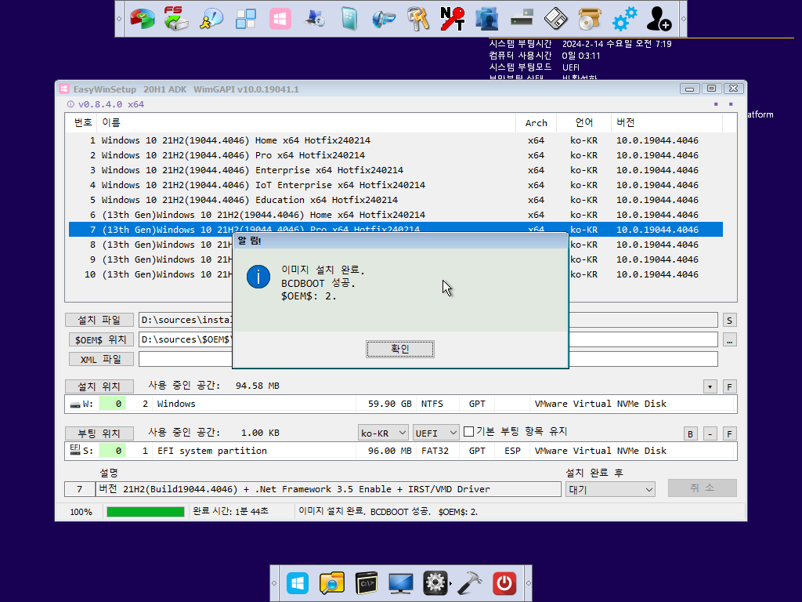Click the 설치 파일 button
This screenshot has width=802, height=602.
coord(99,320)
